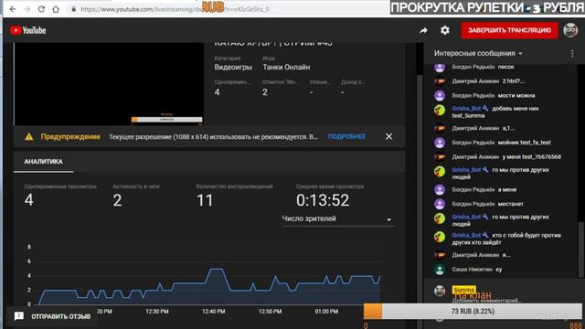The image size is (585, 329).
Task: Click Дмитрий Аникин message '2 html?...'
Action: pyautogui.click(x=513, y=81)
